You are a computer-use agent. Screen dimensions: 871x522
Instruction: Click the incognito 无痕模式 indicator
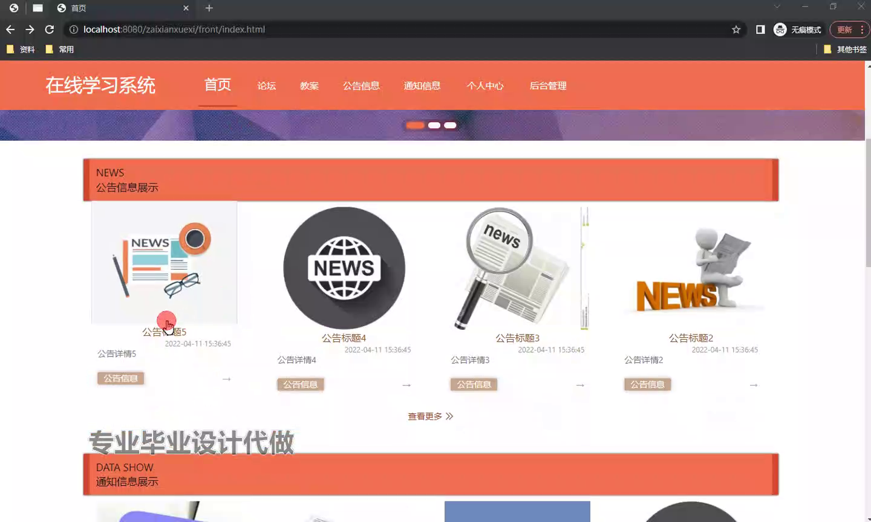[x=798, y=30]
